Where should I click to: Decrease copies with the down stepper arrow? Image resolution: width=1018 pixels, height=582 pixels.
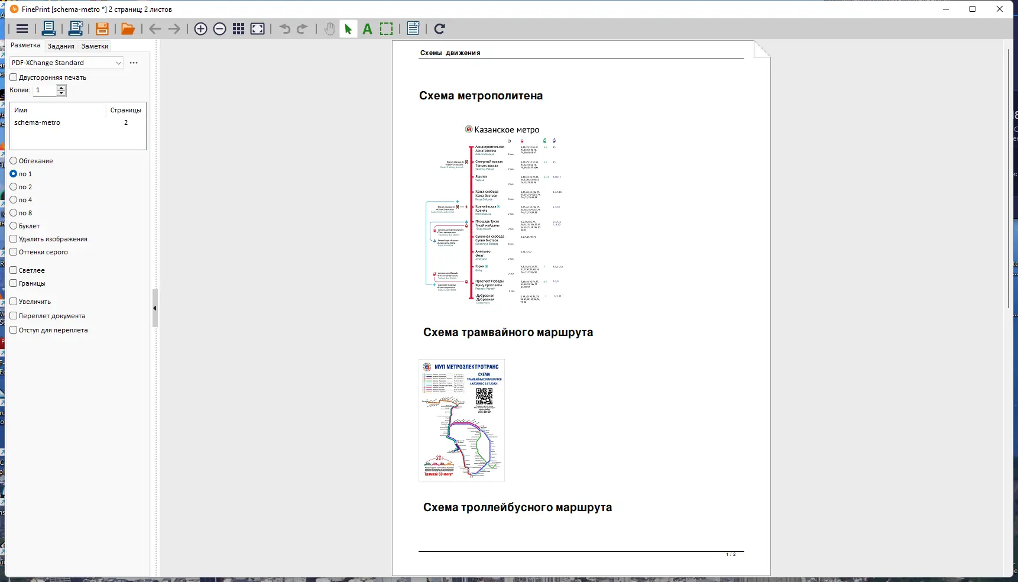[x=61, y=93]
